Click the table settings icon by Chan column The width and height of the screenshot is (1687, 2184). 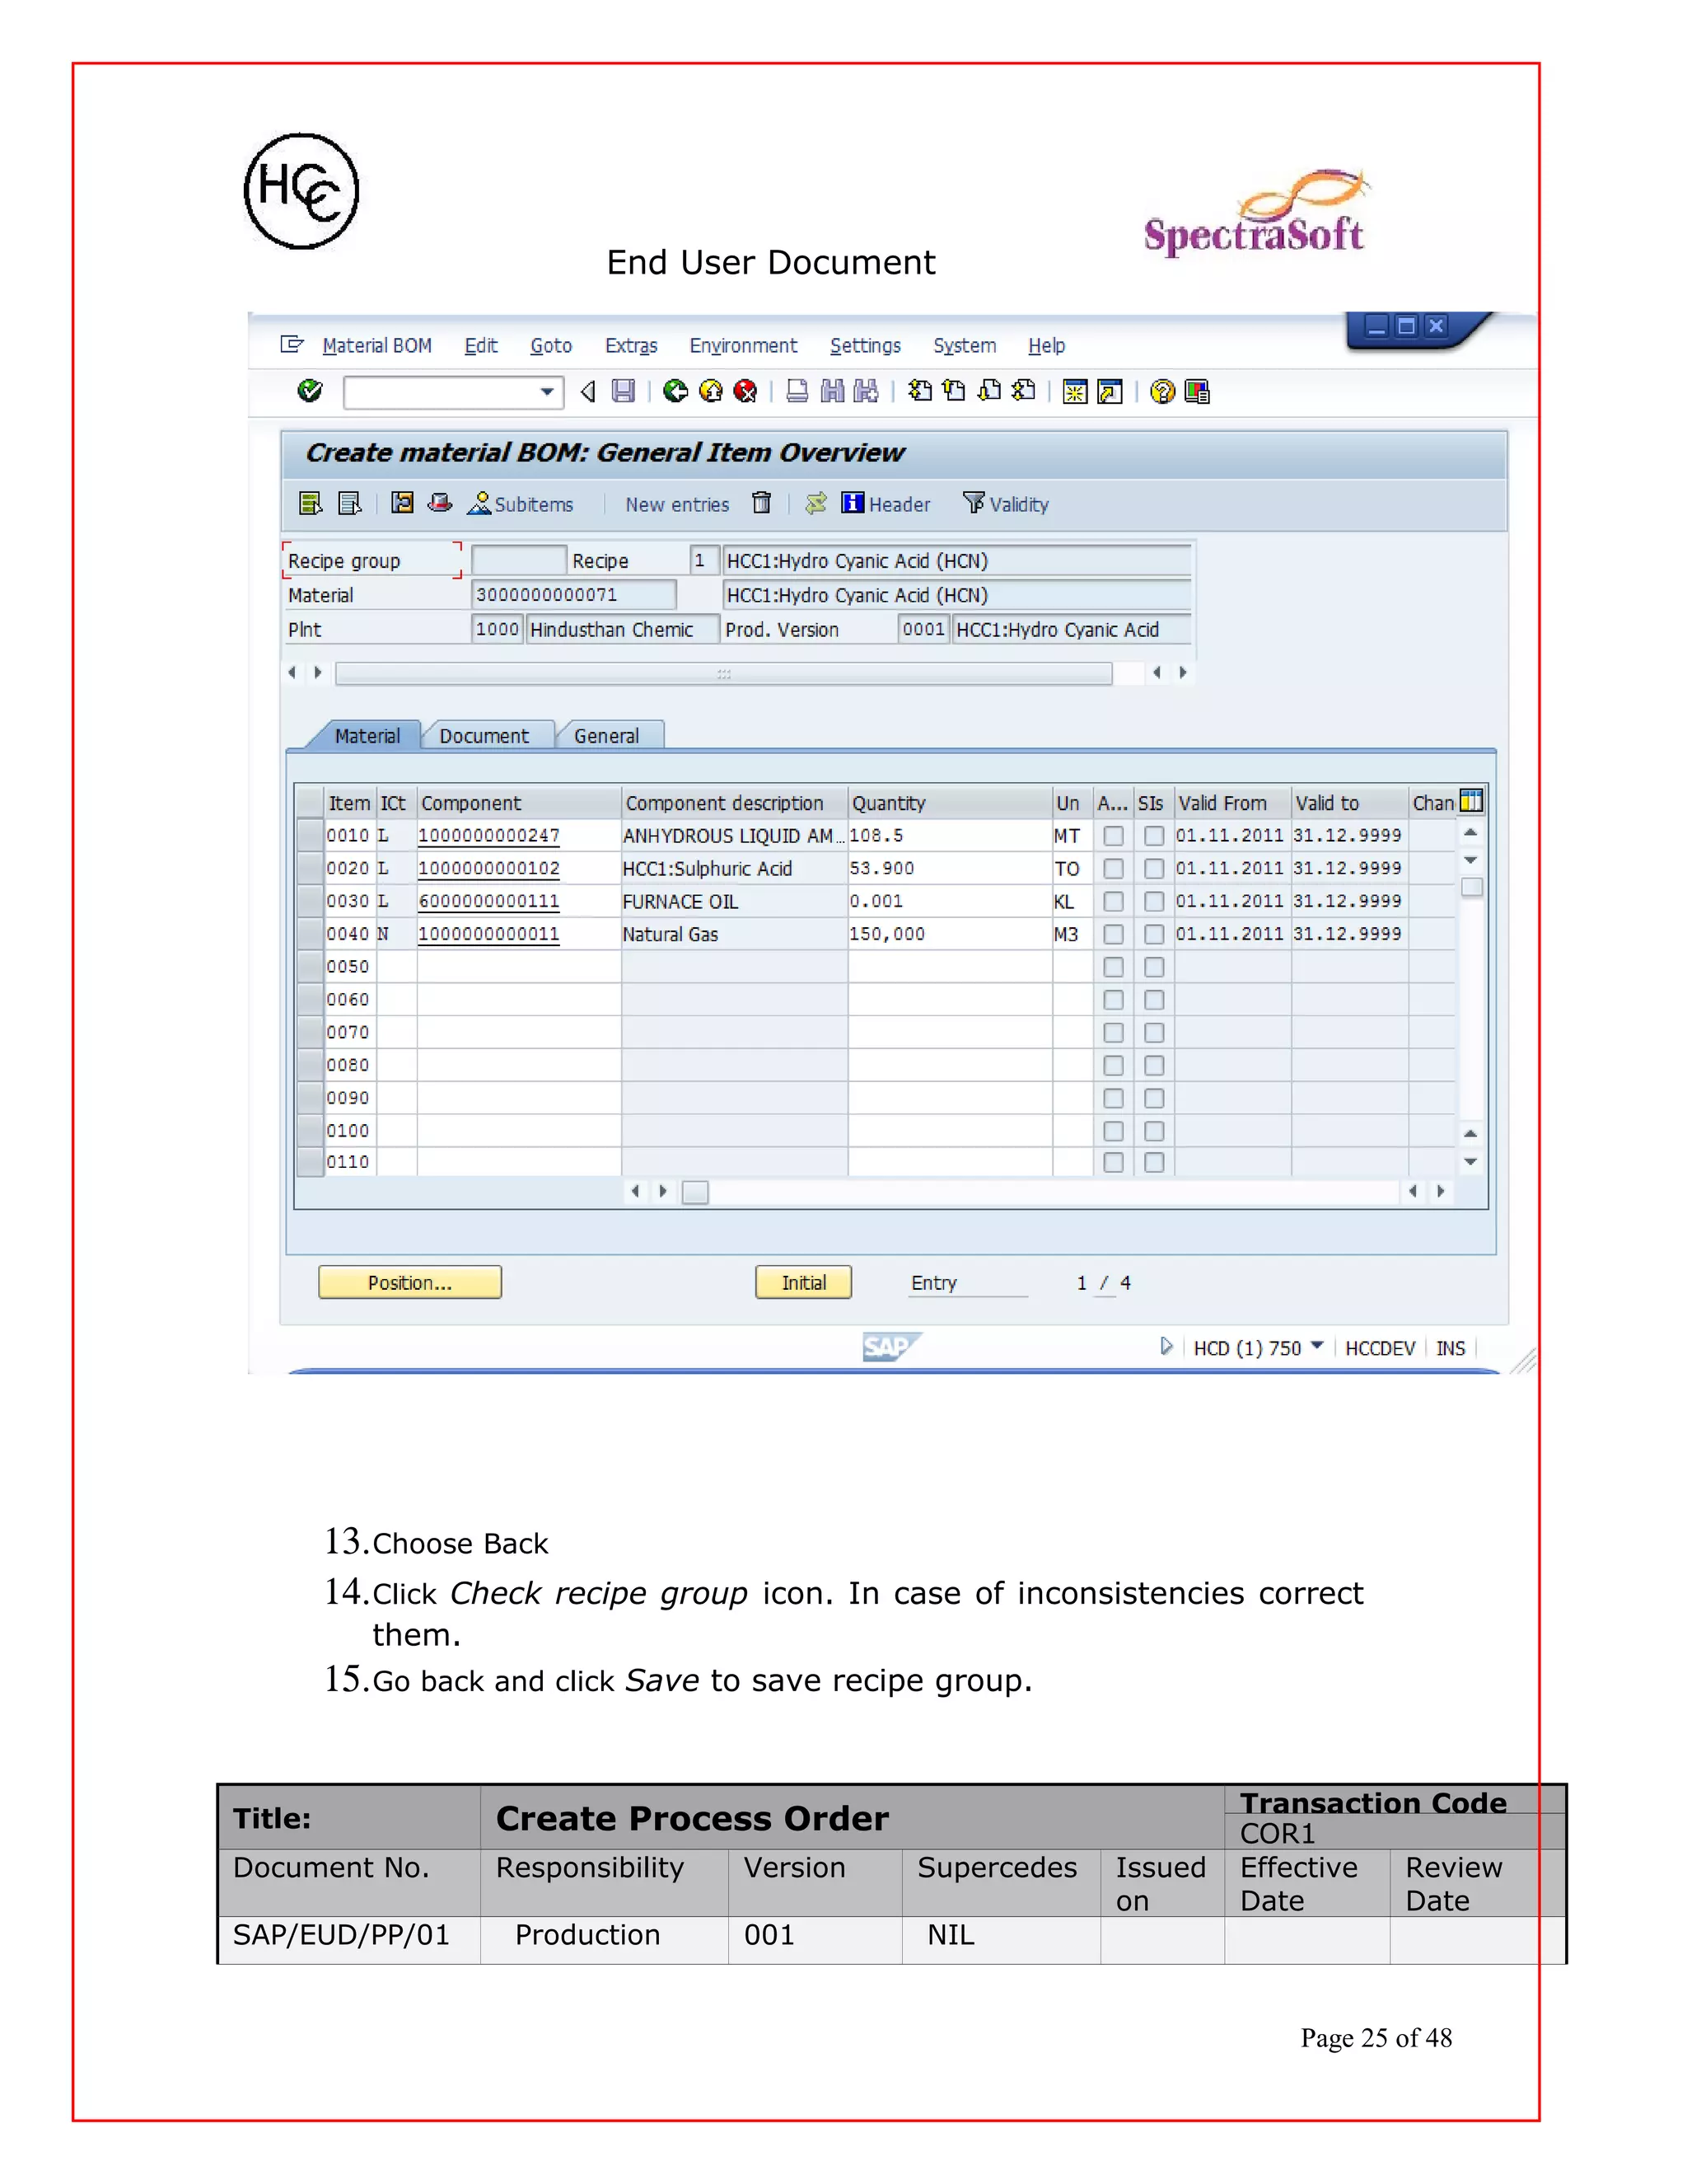1471,801
